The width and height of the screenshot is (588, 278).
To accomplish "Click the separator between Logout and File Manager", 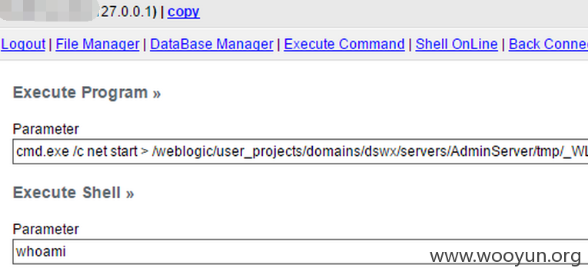I will [x=51, y=45].
